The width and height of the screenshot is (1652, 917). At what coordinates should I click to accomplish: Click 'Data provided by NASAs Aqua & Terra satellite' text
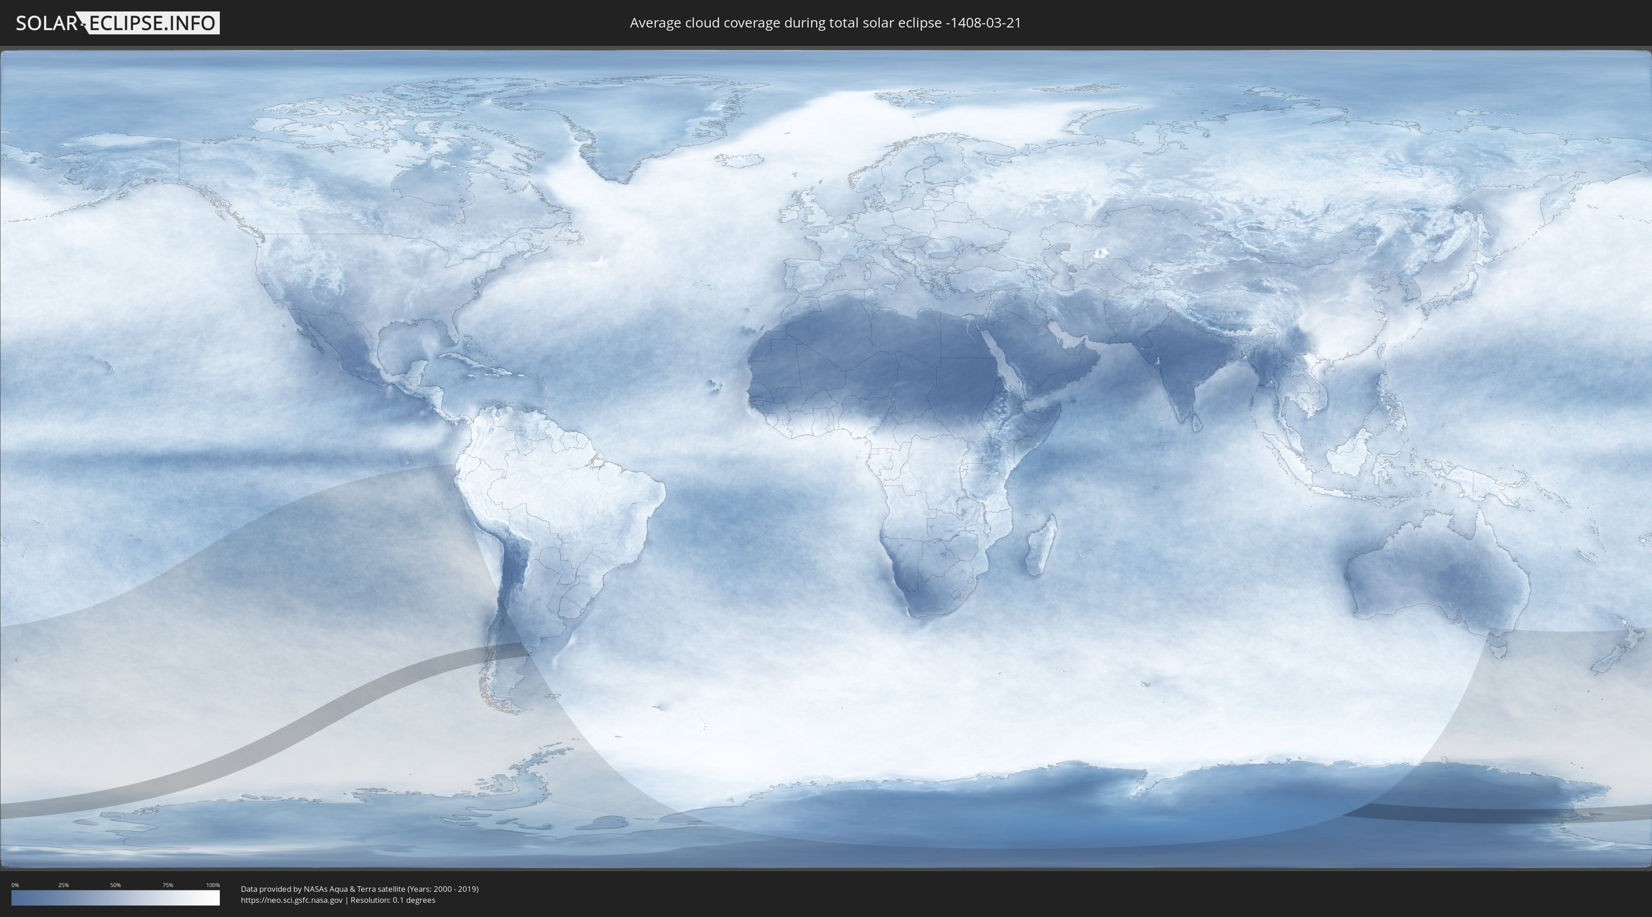pos(323,889)
